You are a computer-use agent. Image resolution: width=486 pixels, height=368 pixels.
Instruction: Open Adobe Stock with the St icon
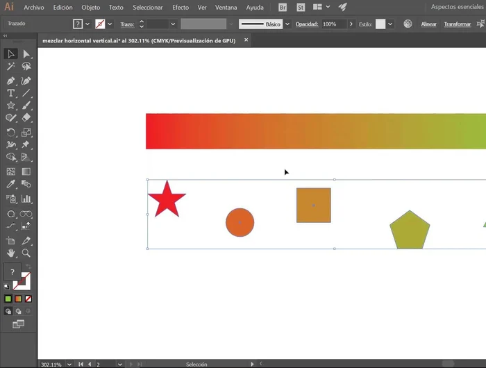pyautogui.click(x=300, y=7)
